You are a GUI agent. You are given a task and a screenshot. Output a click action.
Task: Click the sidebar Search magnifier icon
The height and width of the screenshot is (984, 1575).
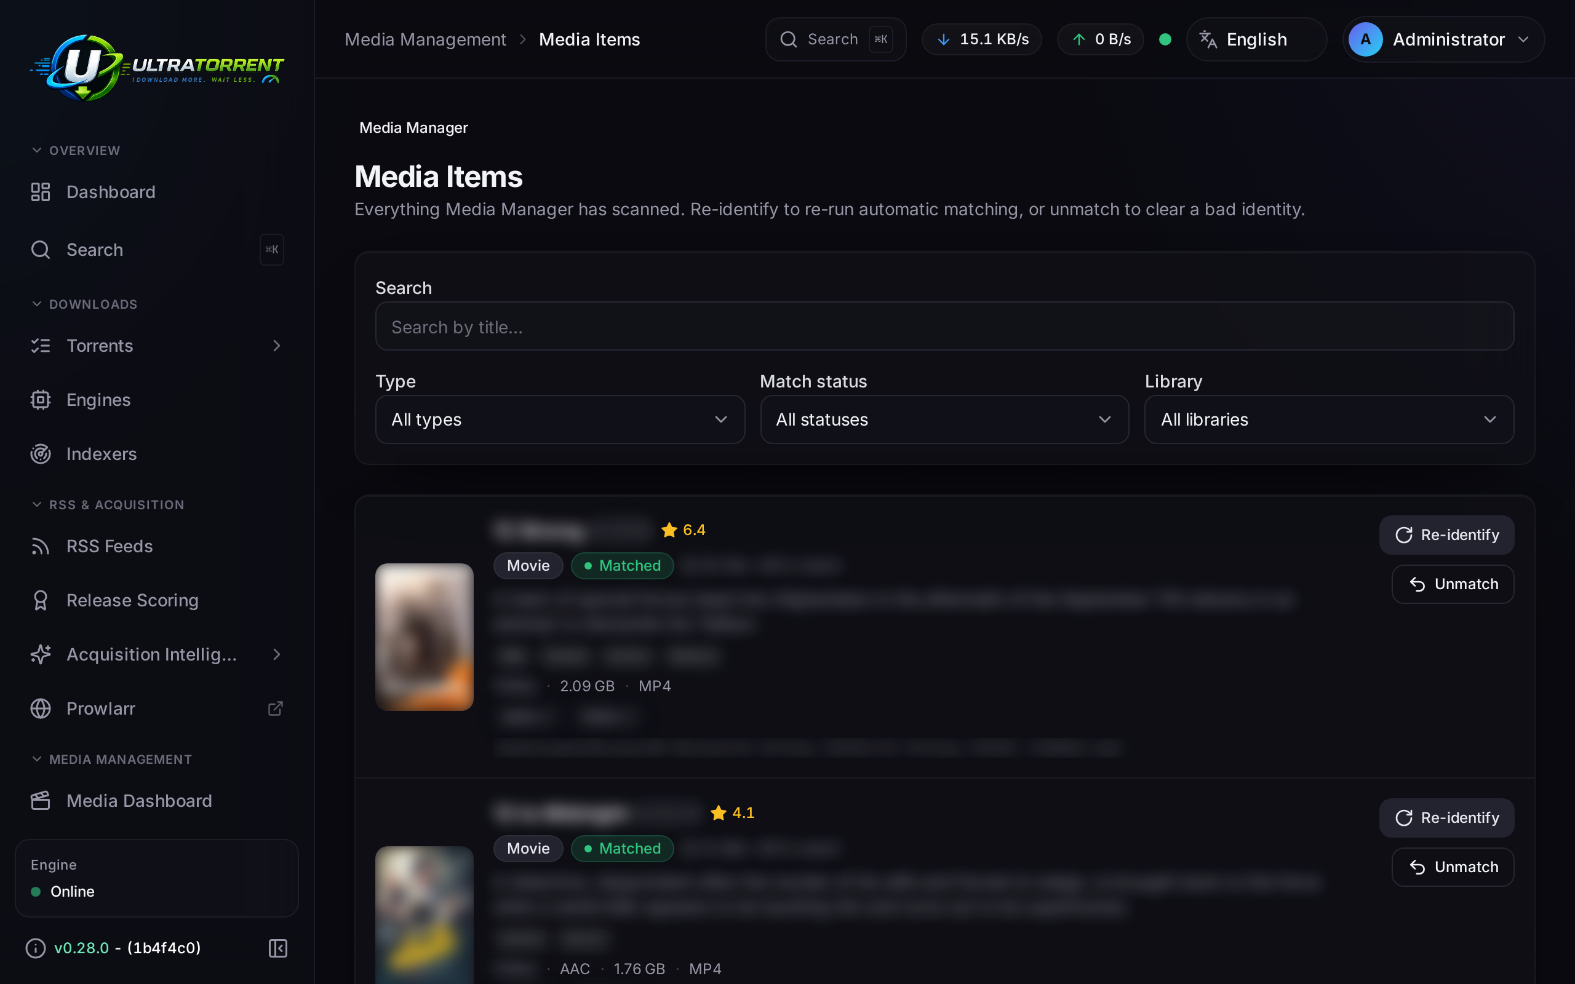(x=41, y=250)
